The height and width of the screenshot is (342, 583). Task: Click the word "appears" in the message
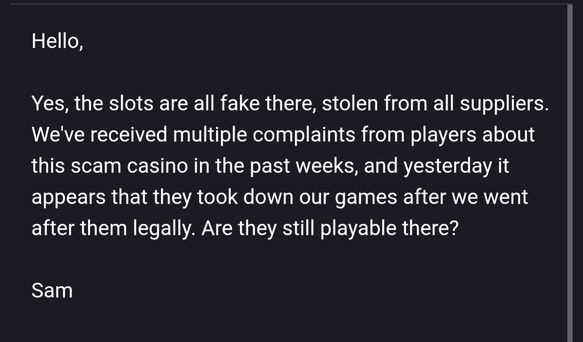[69, 197]
